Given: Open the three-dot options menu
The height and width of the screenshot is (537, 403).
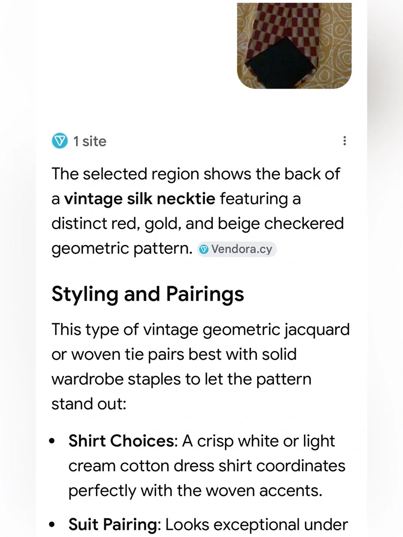Looking at the screenshot, I should tap(345, 141).
